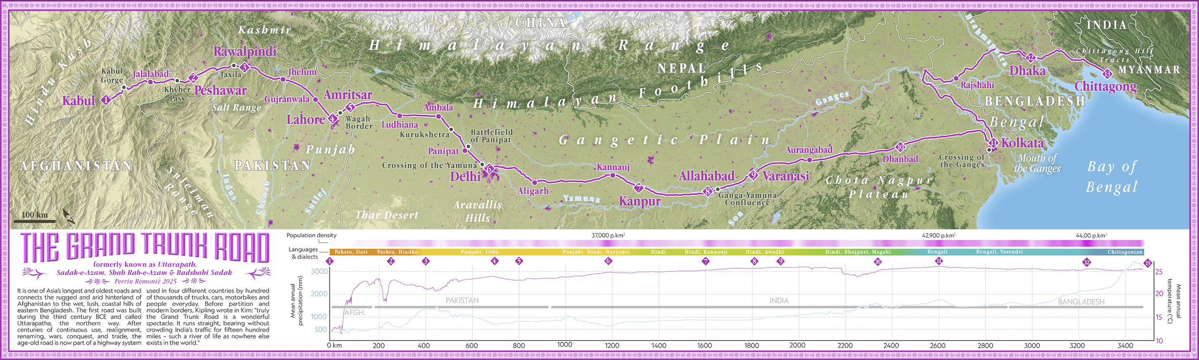Click the 'Wagah Border' map label
The image size is (1199, 360).
pyautogui.click(x=359, y=123)
